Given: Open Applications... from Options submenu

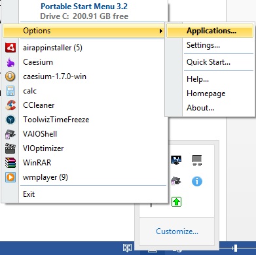Looking at the screenshot, I should 211,31.
